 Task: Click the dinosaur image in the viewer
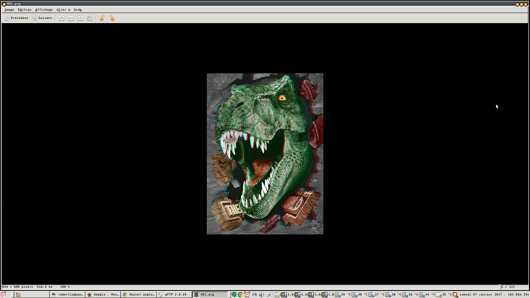(265, 153)
